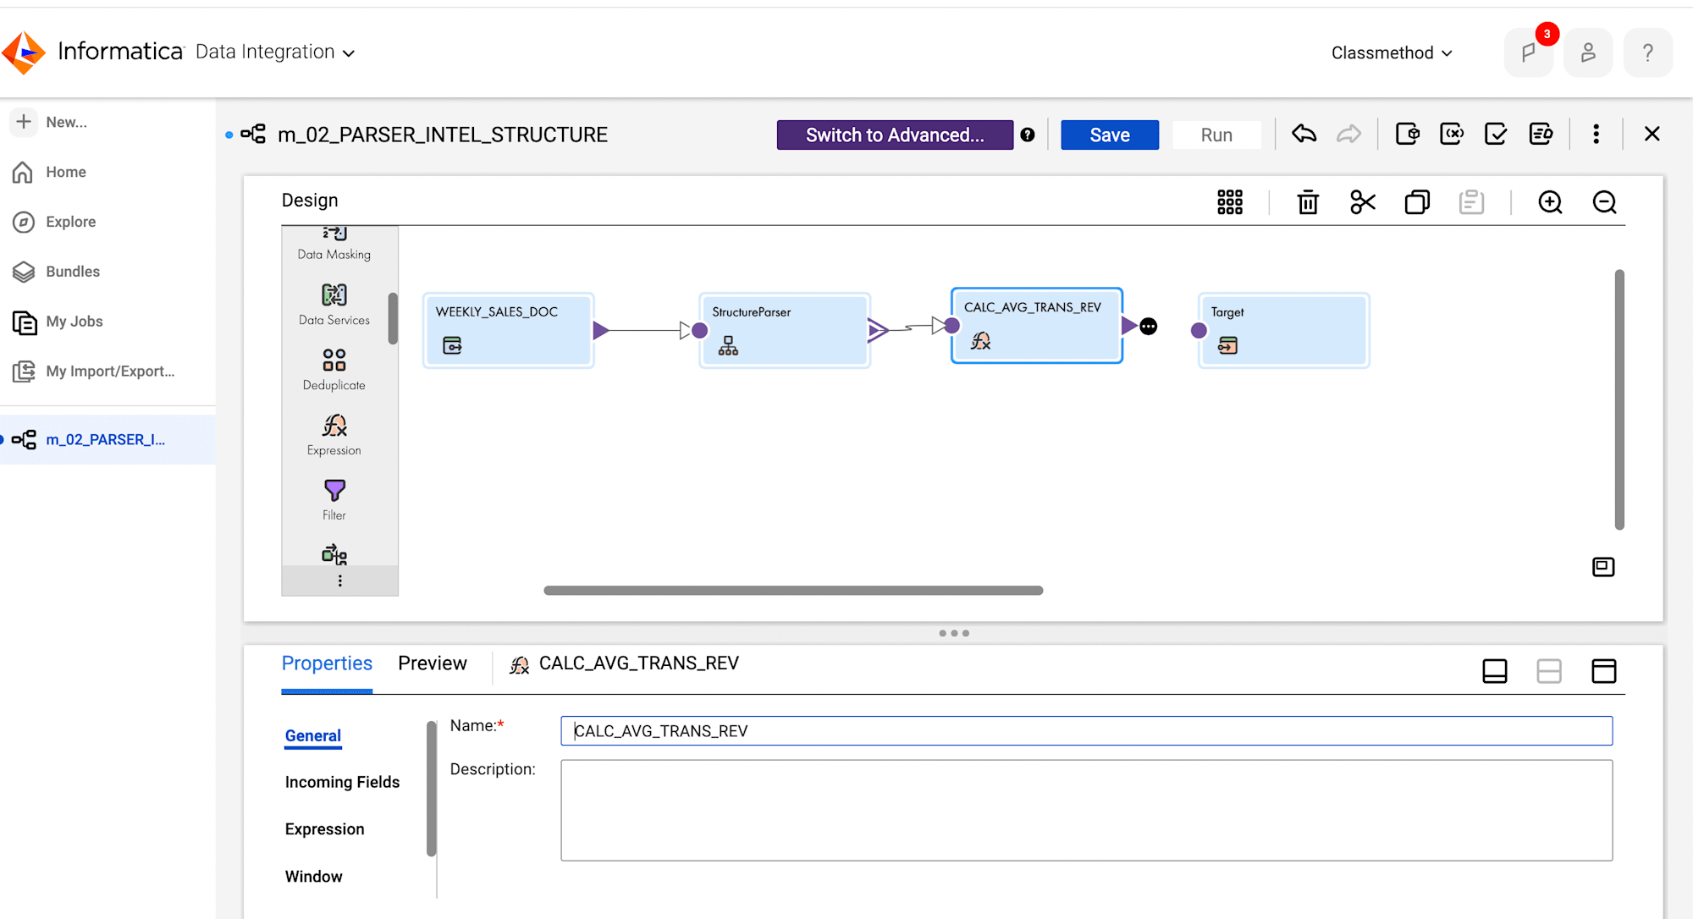Open the Classmethod organization dropdown
This screenshot has width=1693, height=919.
(x=1392, y=52)
